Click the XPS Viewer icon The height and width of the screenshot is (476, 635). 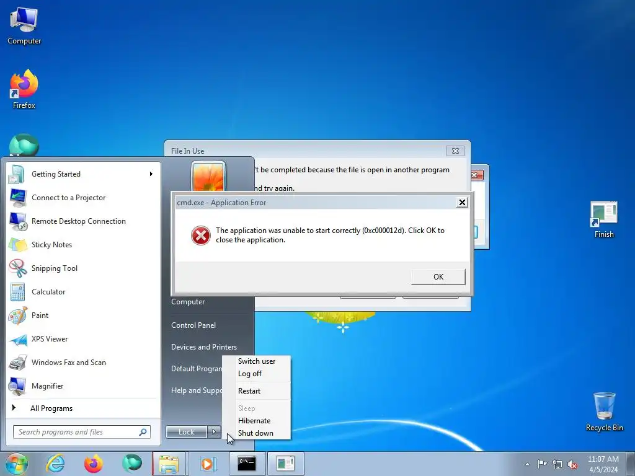[x=17, y=339]
